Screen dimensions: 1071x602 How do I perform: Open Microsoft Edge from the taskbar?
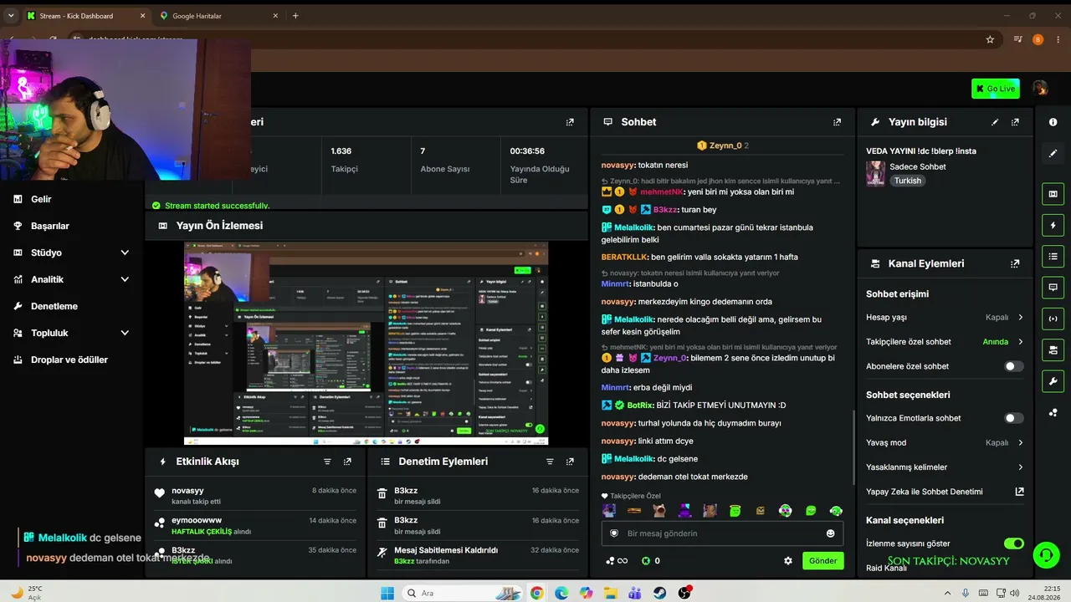[561, 593]
